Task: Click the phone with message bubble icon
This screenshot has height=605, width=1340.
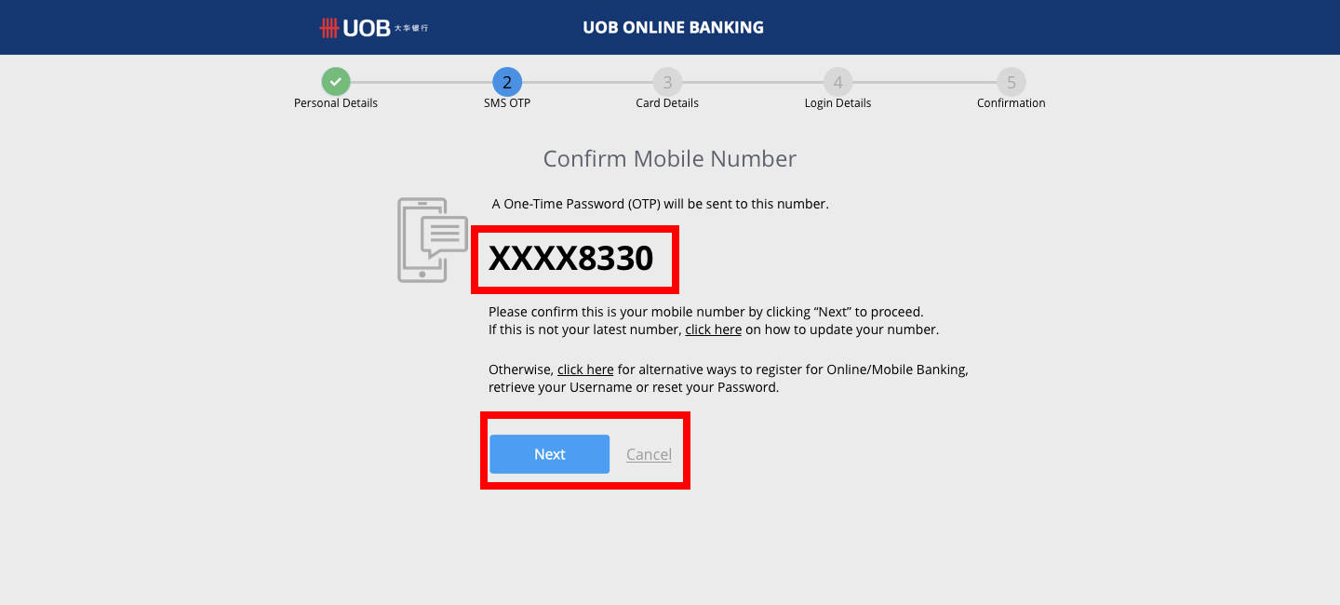Action: 433,239
